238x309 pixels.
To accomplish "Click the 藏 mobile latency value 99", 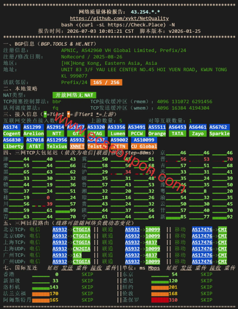I will click(x=73, y=211).
